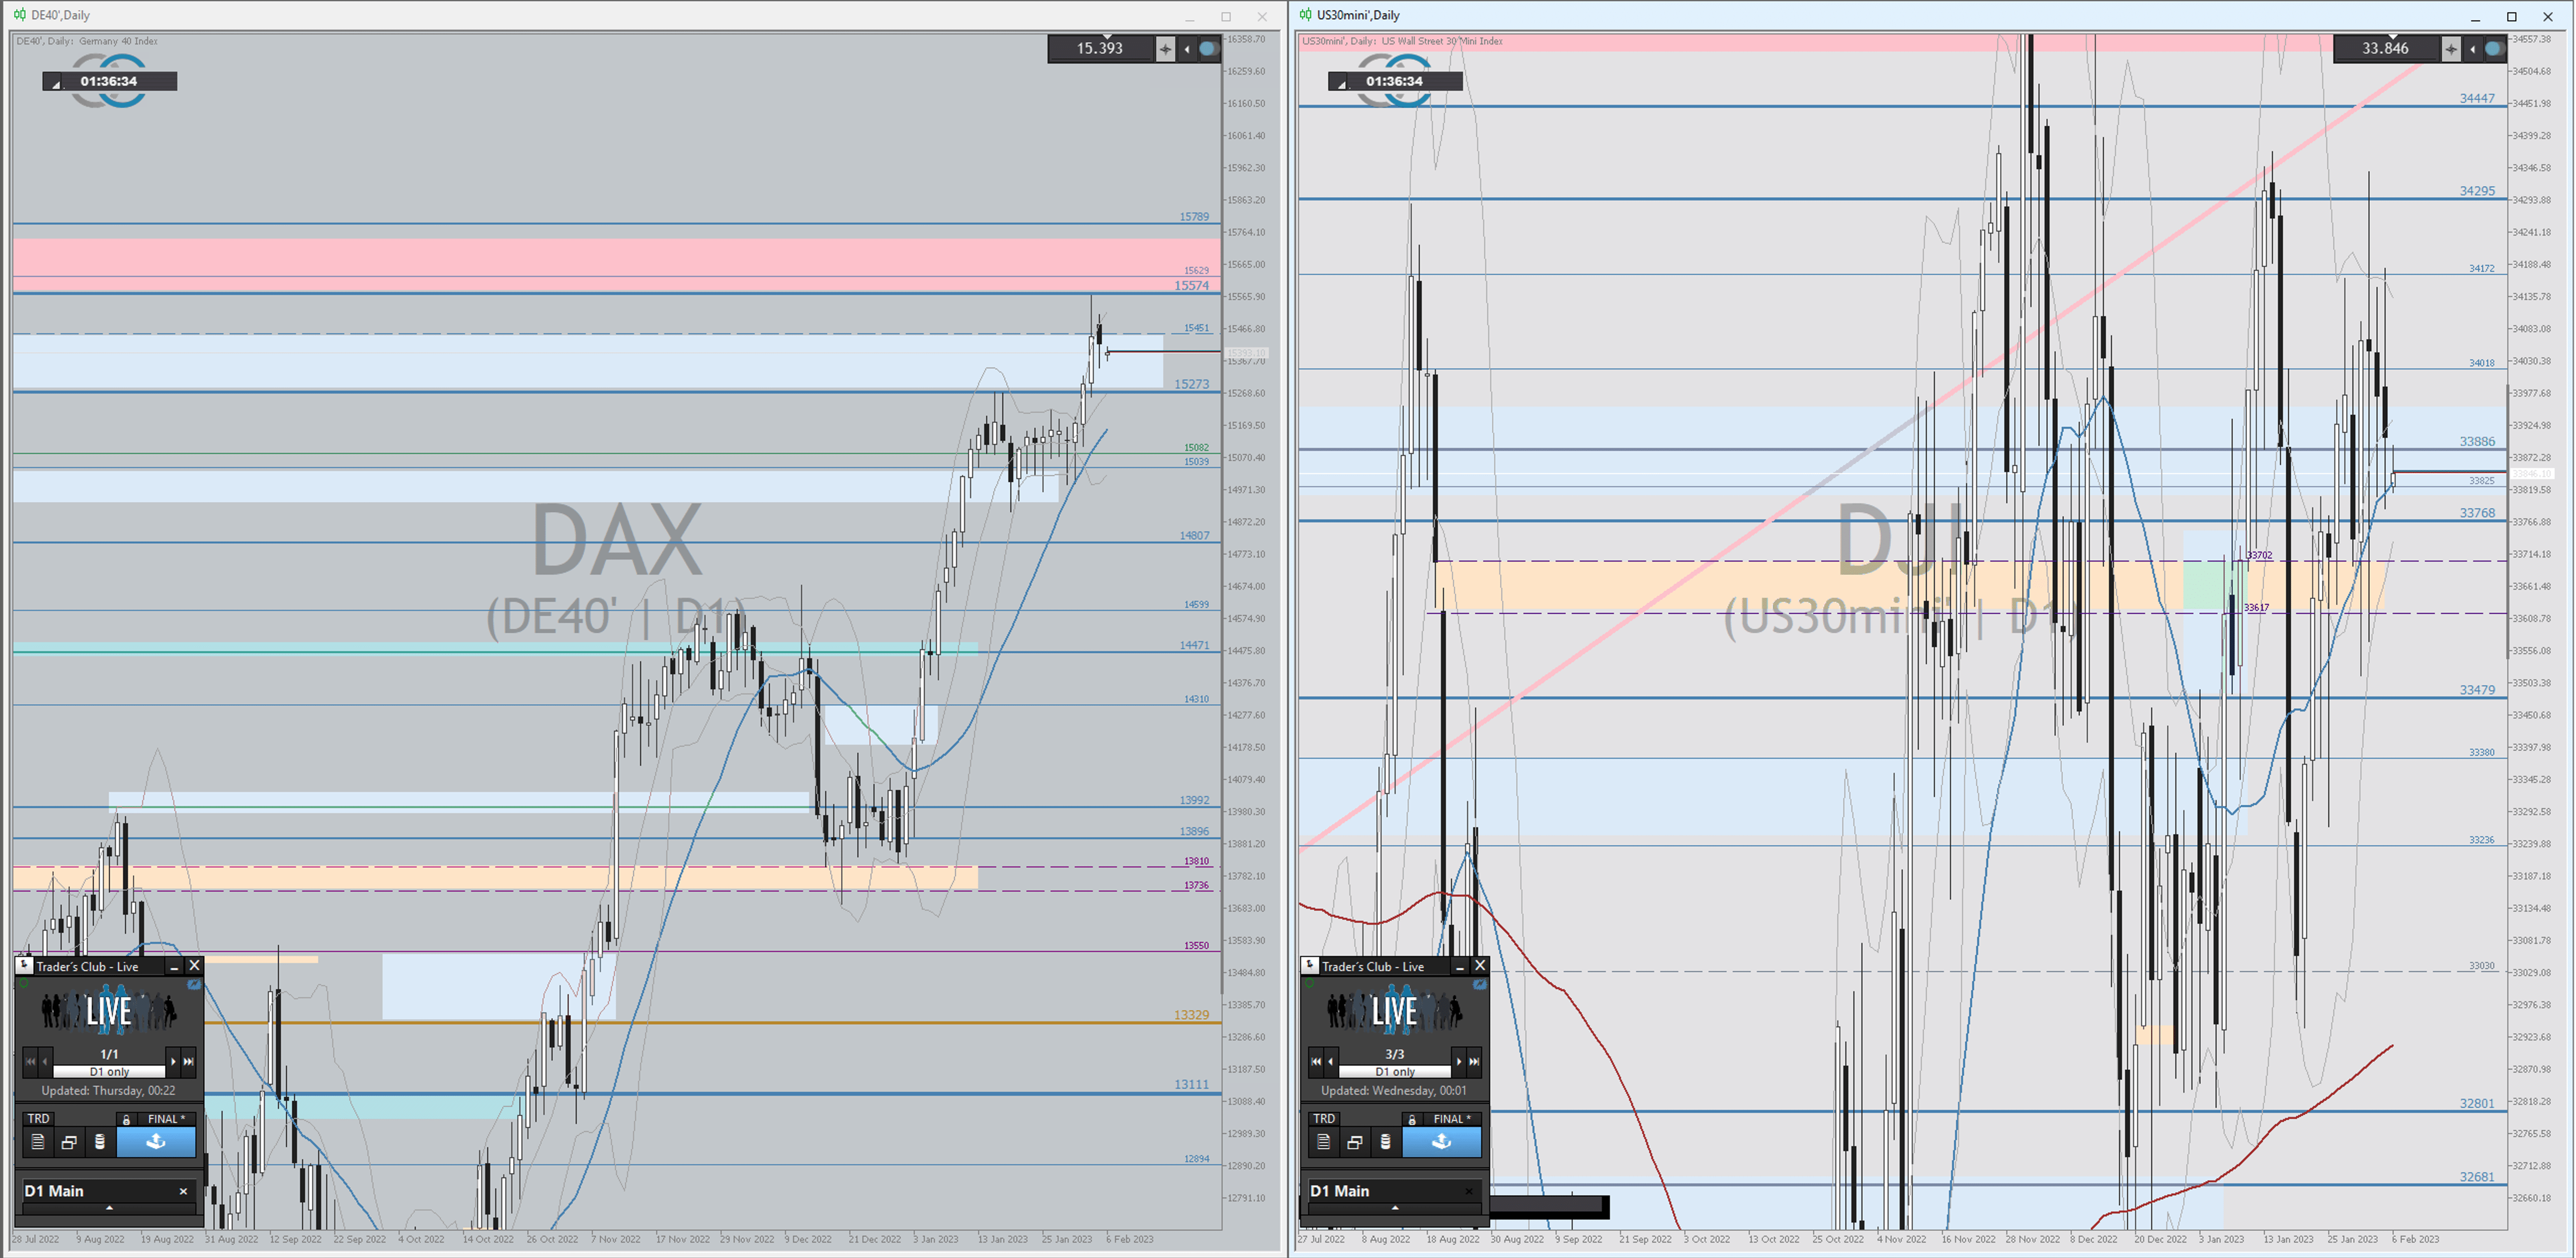Click the database stack icon in DE40 panel

coord(100,1141)
